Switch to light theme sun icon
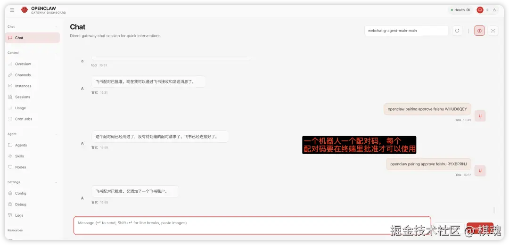Viewport: 509px width, 245px height. coord(487,10)
